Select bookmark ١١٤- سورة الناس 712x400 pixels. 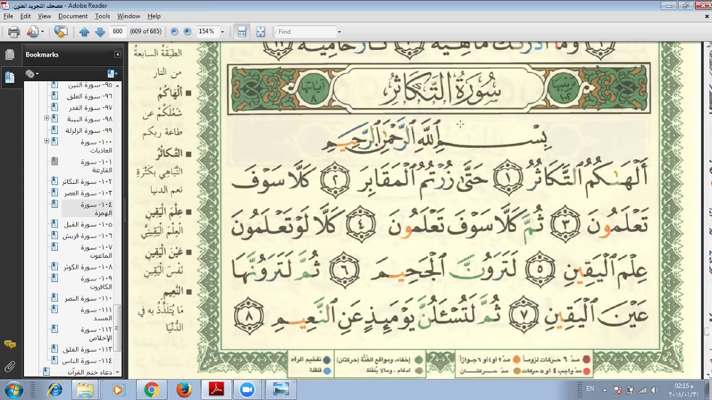click(x=87, y=361)
